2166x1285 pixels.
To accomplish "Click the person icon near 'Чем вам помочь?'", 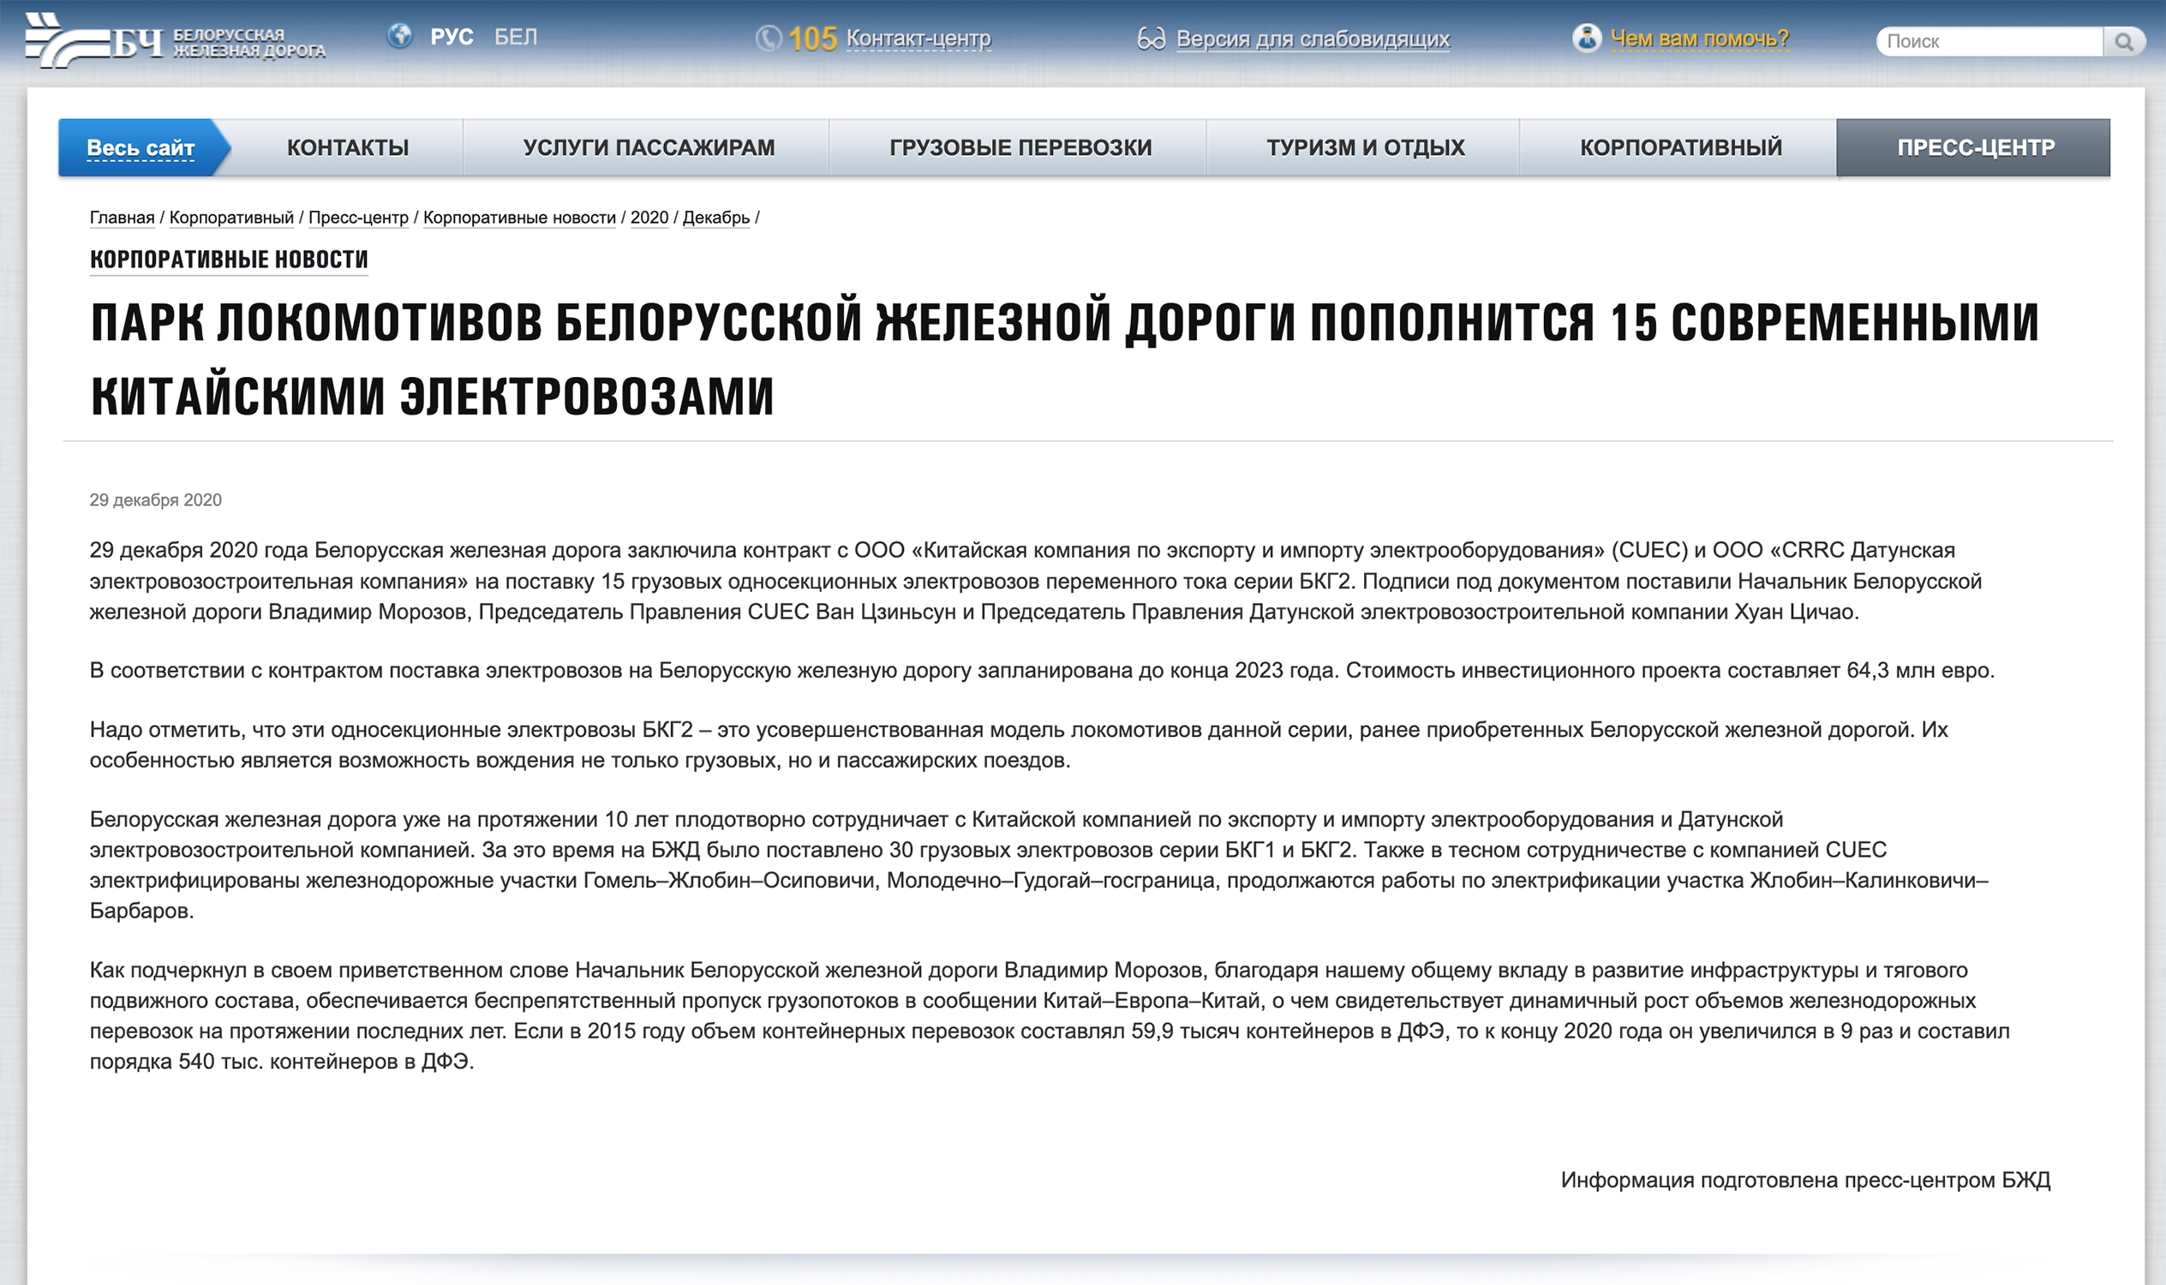I will 1586,38.
